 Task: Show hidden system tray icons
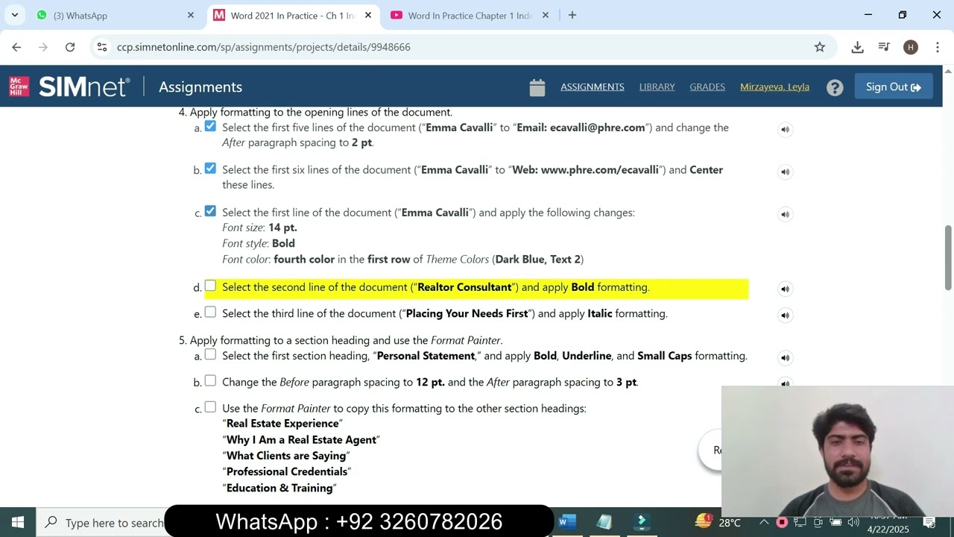pyautogui.click(x=764, y=522)
